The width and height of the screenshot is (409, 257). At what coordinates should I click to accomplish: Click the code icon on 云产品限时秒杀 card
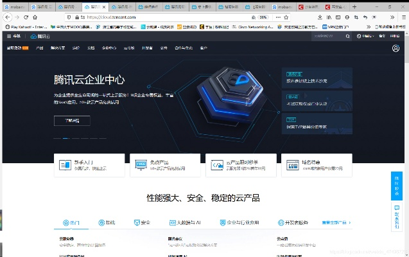217,165
